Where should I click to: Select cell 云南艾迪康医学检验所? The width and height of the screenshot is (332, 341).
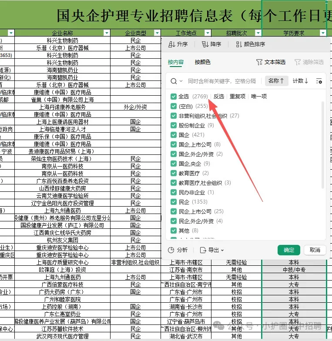tap(63, 196)
